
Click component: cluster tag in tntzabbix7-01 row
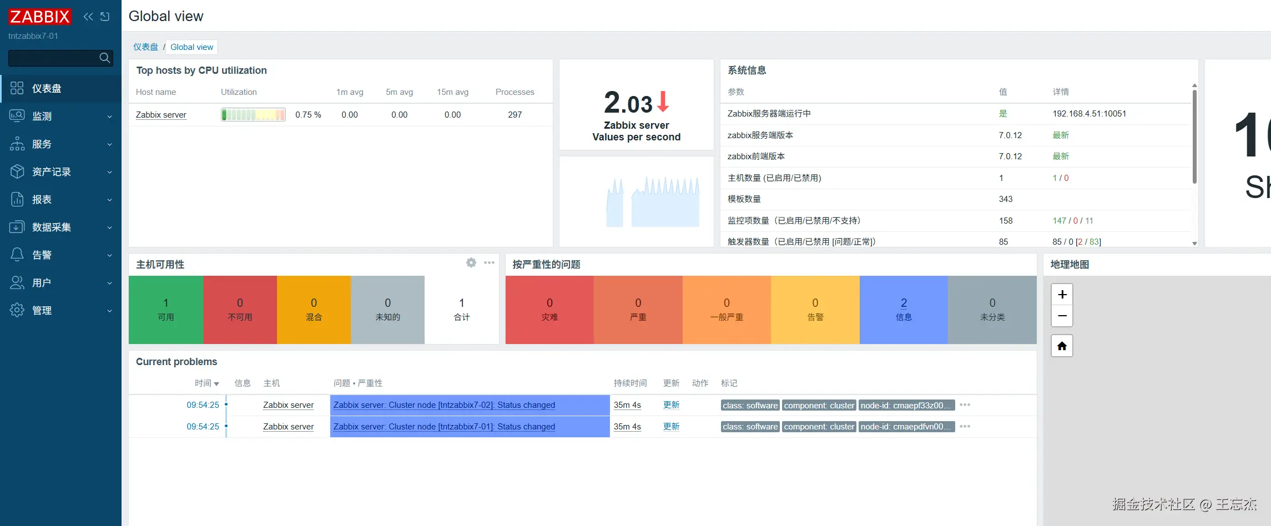819,427
